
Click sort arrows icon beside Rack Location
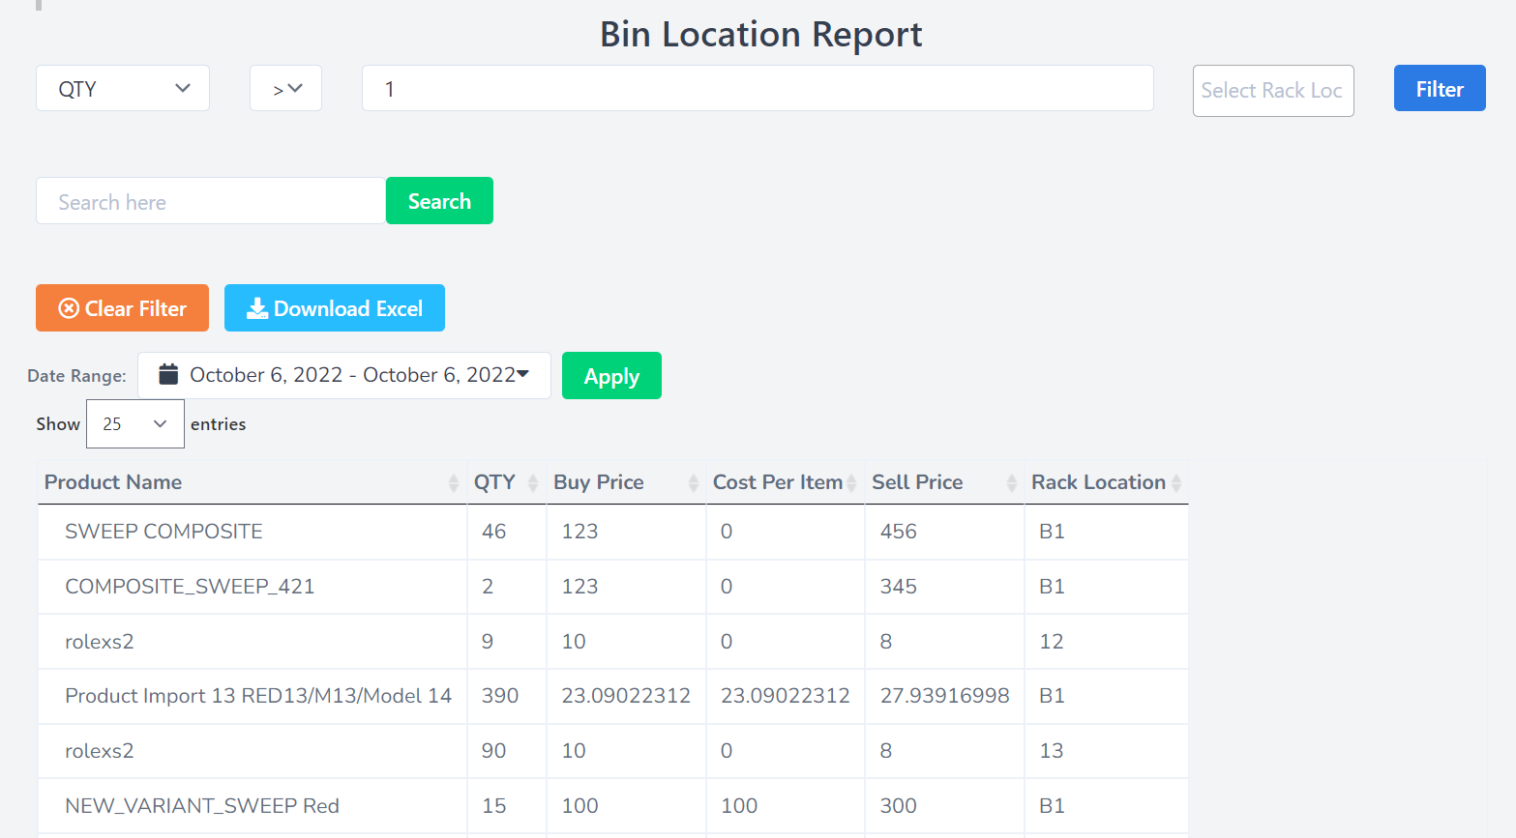click(x=1176, y=483)
